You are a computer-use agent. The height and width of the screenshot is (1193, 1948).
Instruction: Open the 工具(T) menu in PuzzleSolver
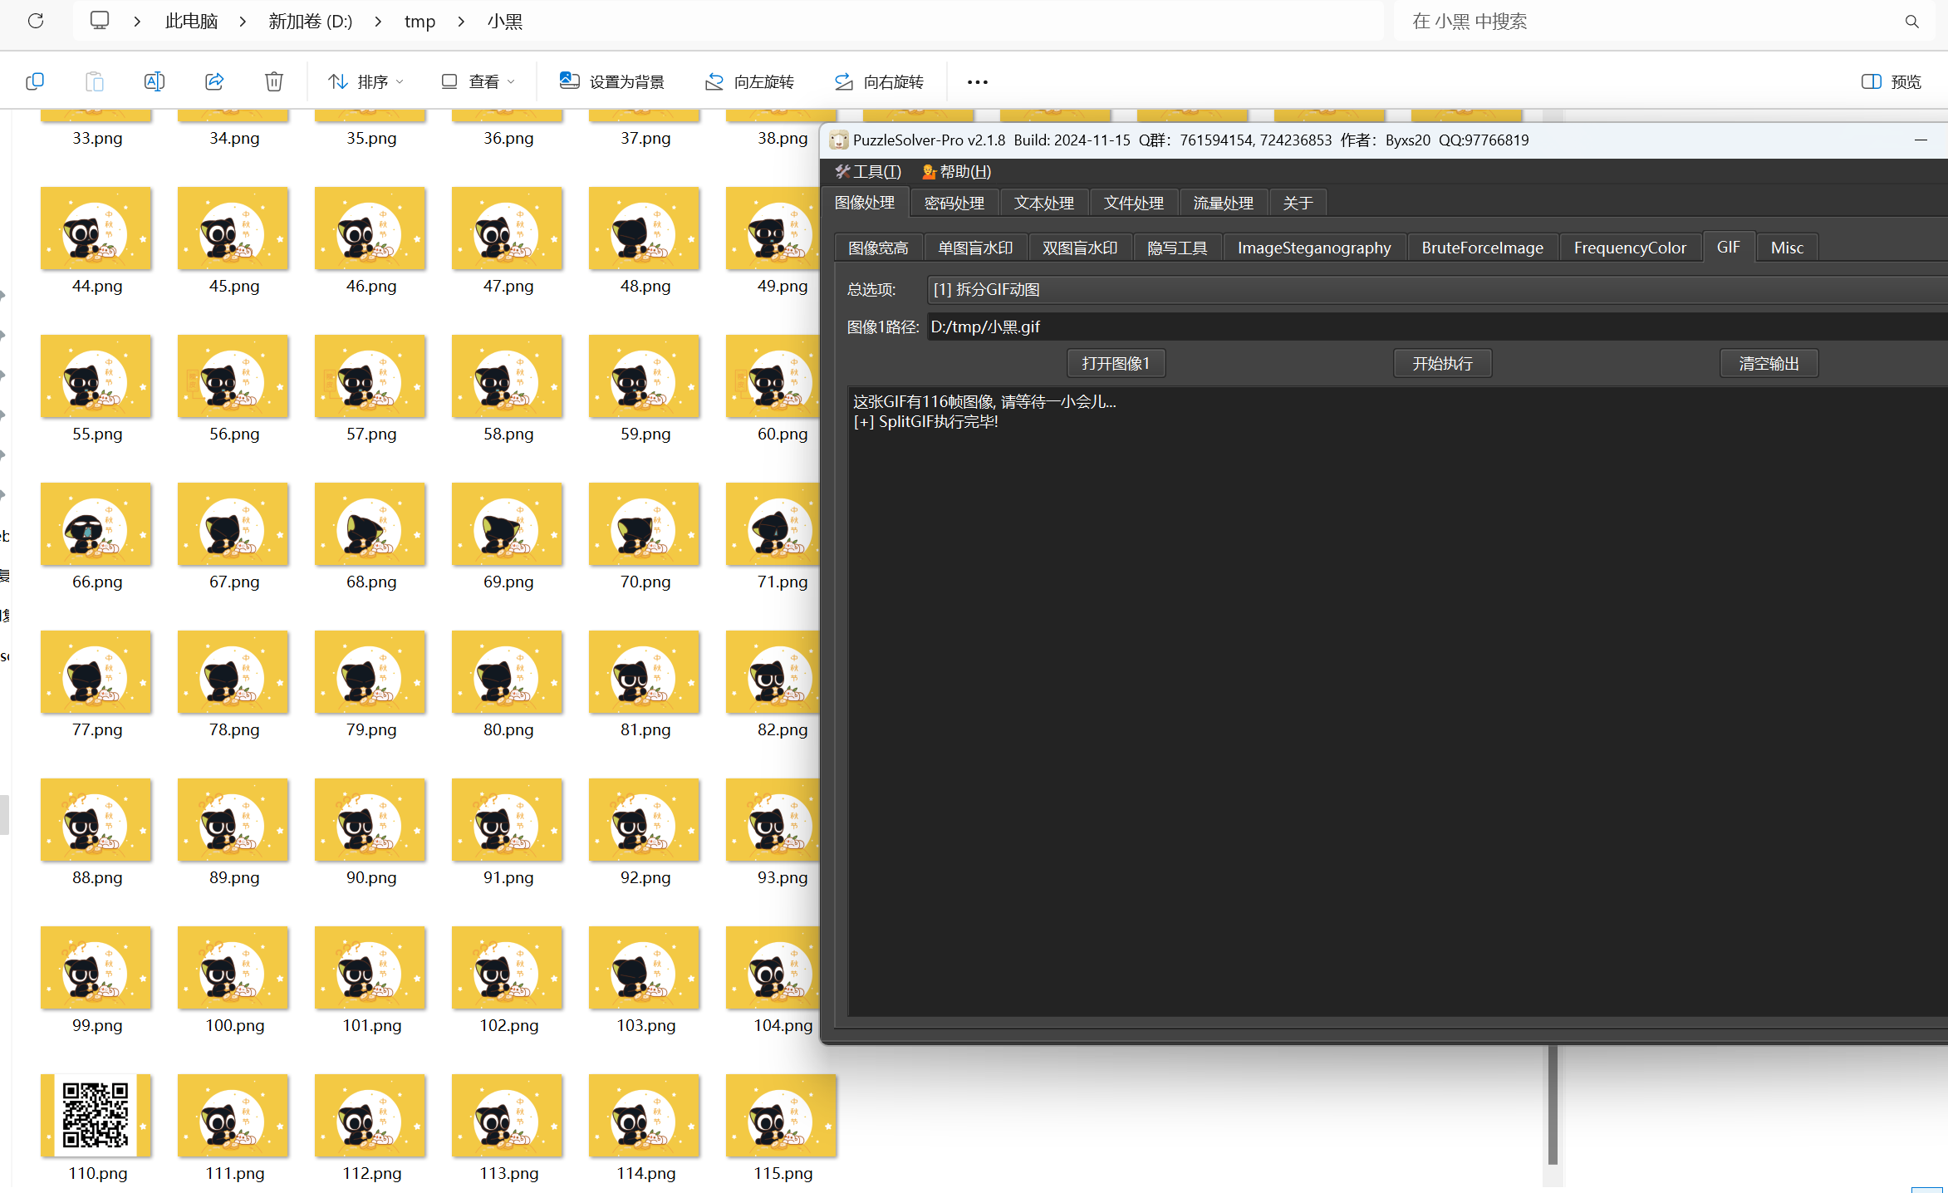pos(868,171)
